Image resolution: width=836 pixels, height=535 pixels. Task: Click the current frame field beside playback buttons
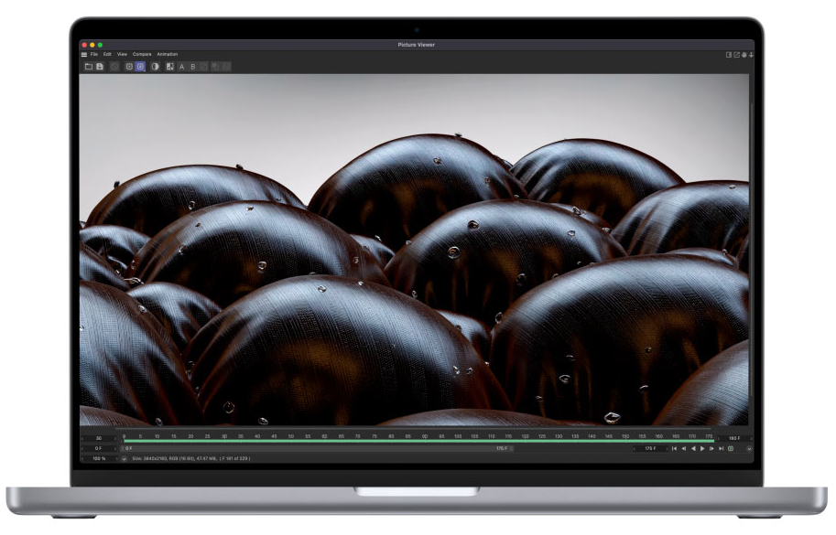(x=650, y=449)
